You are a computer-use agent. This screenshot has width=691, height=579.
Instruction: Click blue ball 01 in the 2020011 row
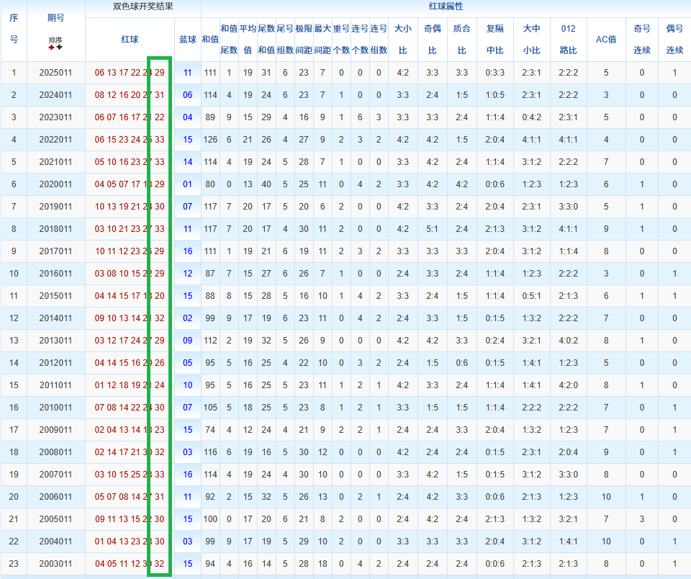click(188, 184)
